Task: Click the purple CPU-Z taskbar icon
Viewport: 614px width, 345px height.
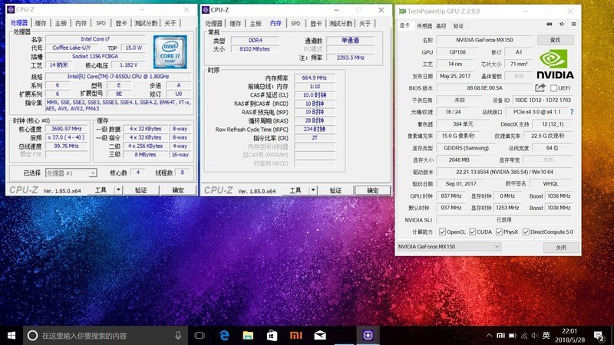Action: click(368, 335)
